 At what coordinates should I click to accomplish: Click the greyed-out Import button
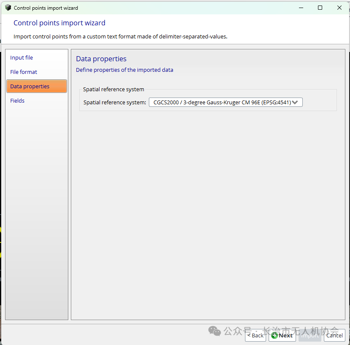(310, 335)
